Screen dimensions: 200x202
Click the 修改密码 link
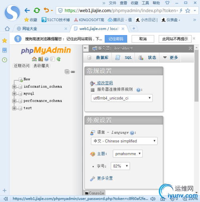click(105, 83)
